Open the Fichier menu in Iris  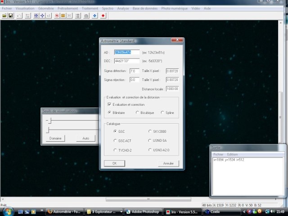click(x=7, y=9)
